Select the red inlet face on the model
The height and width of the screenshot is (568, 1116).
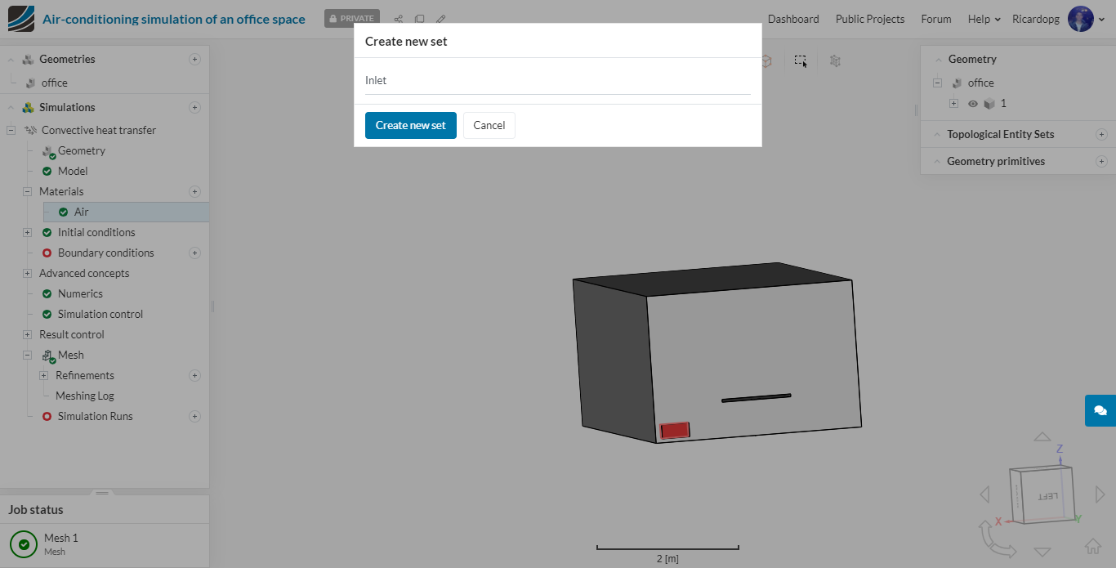675,430
